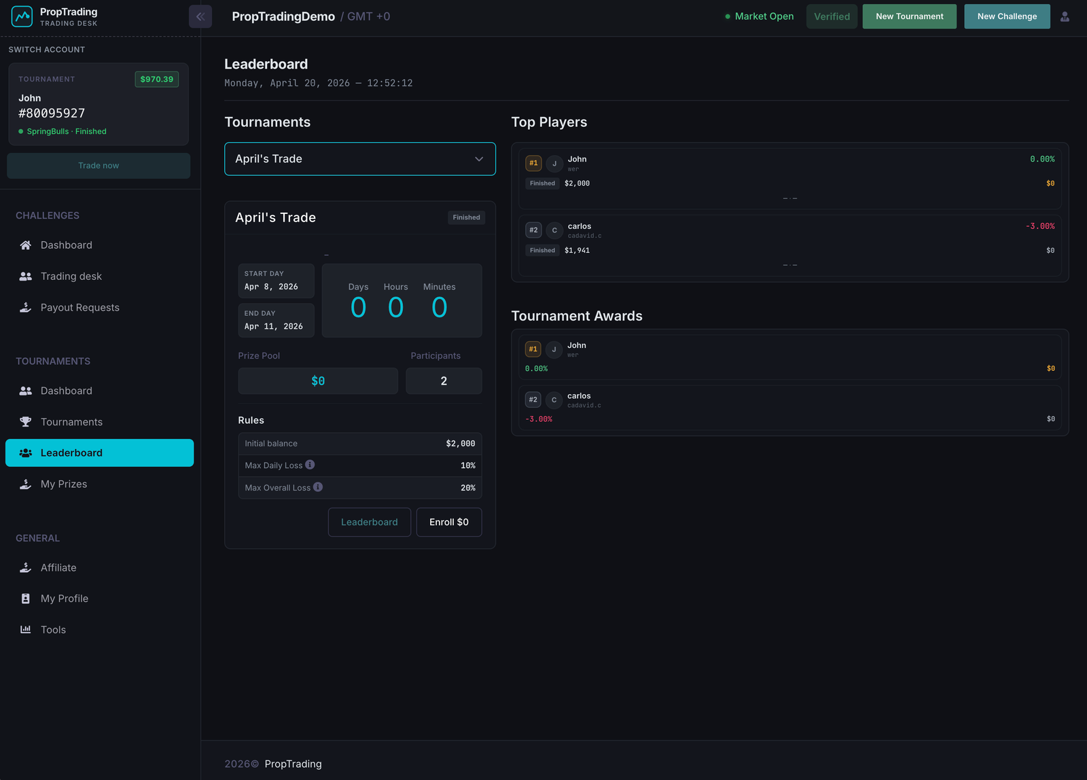
Task: Collapse the sidebar with double-chevron button
Action: coord(200,16)
